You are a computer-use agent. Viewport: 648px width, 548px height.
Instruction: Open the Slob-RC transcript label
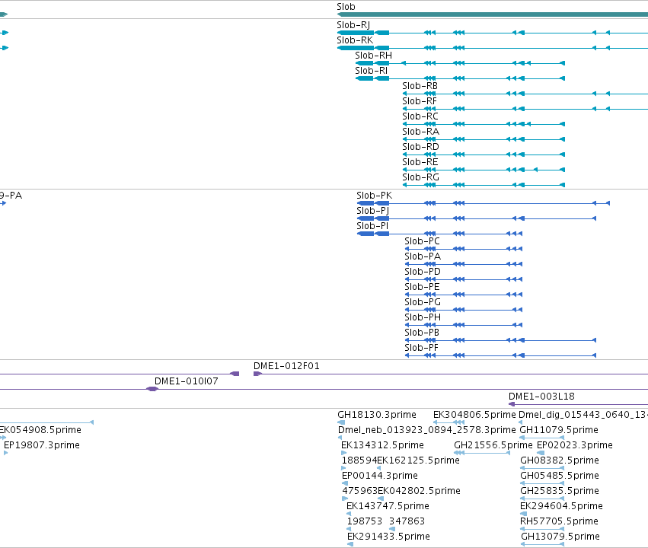pyautogui.click(x=420, y=116)
